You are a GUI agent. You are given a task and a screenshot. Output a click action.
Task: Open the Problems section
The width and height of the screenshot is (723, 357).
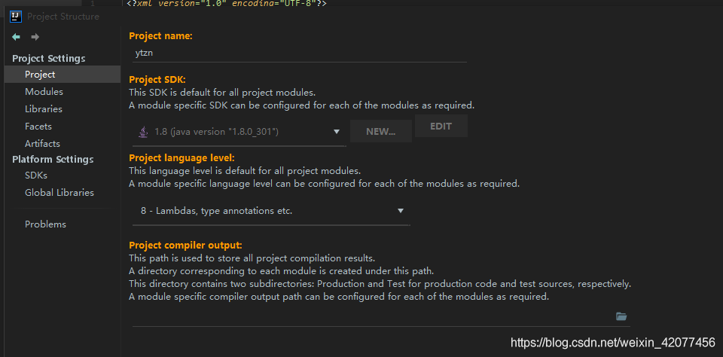pos(46,224)
